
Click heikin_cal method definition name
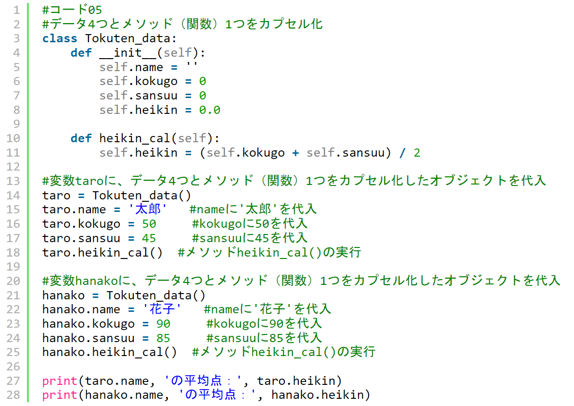(x=135, y=138)
